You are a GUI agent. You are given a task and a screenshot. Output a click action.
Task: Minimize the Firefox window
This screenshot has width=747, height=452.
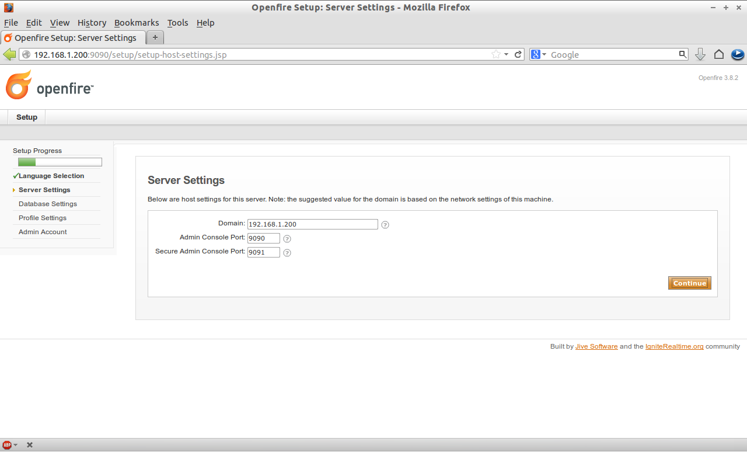[x=713, y=8]
